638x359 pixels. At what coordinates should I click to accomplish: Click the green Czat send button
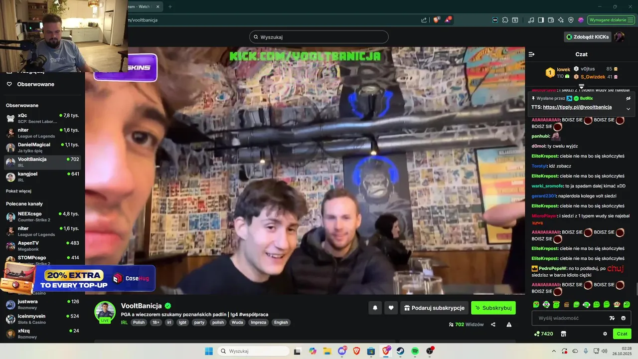(622, 334)
